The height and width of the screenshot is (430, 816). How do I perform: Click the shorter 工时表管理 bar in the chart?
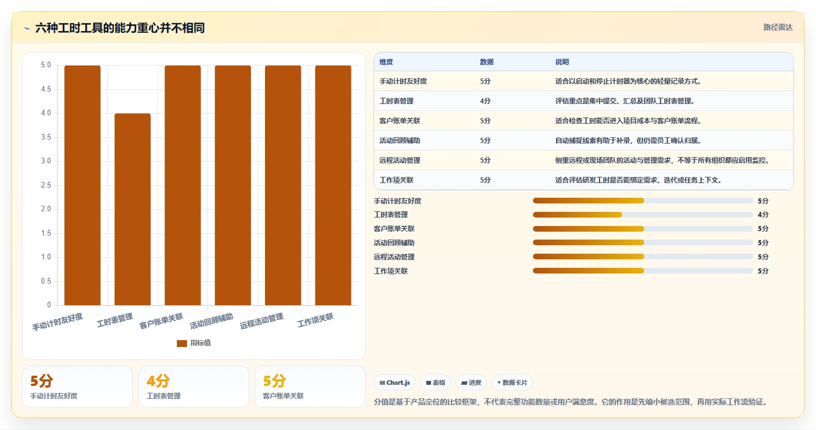133,209
